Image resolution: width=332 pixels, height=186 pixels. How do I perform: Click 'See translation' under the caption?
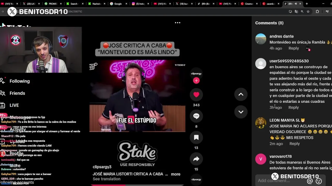pyautogui.click(x=107, y=179)
